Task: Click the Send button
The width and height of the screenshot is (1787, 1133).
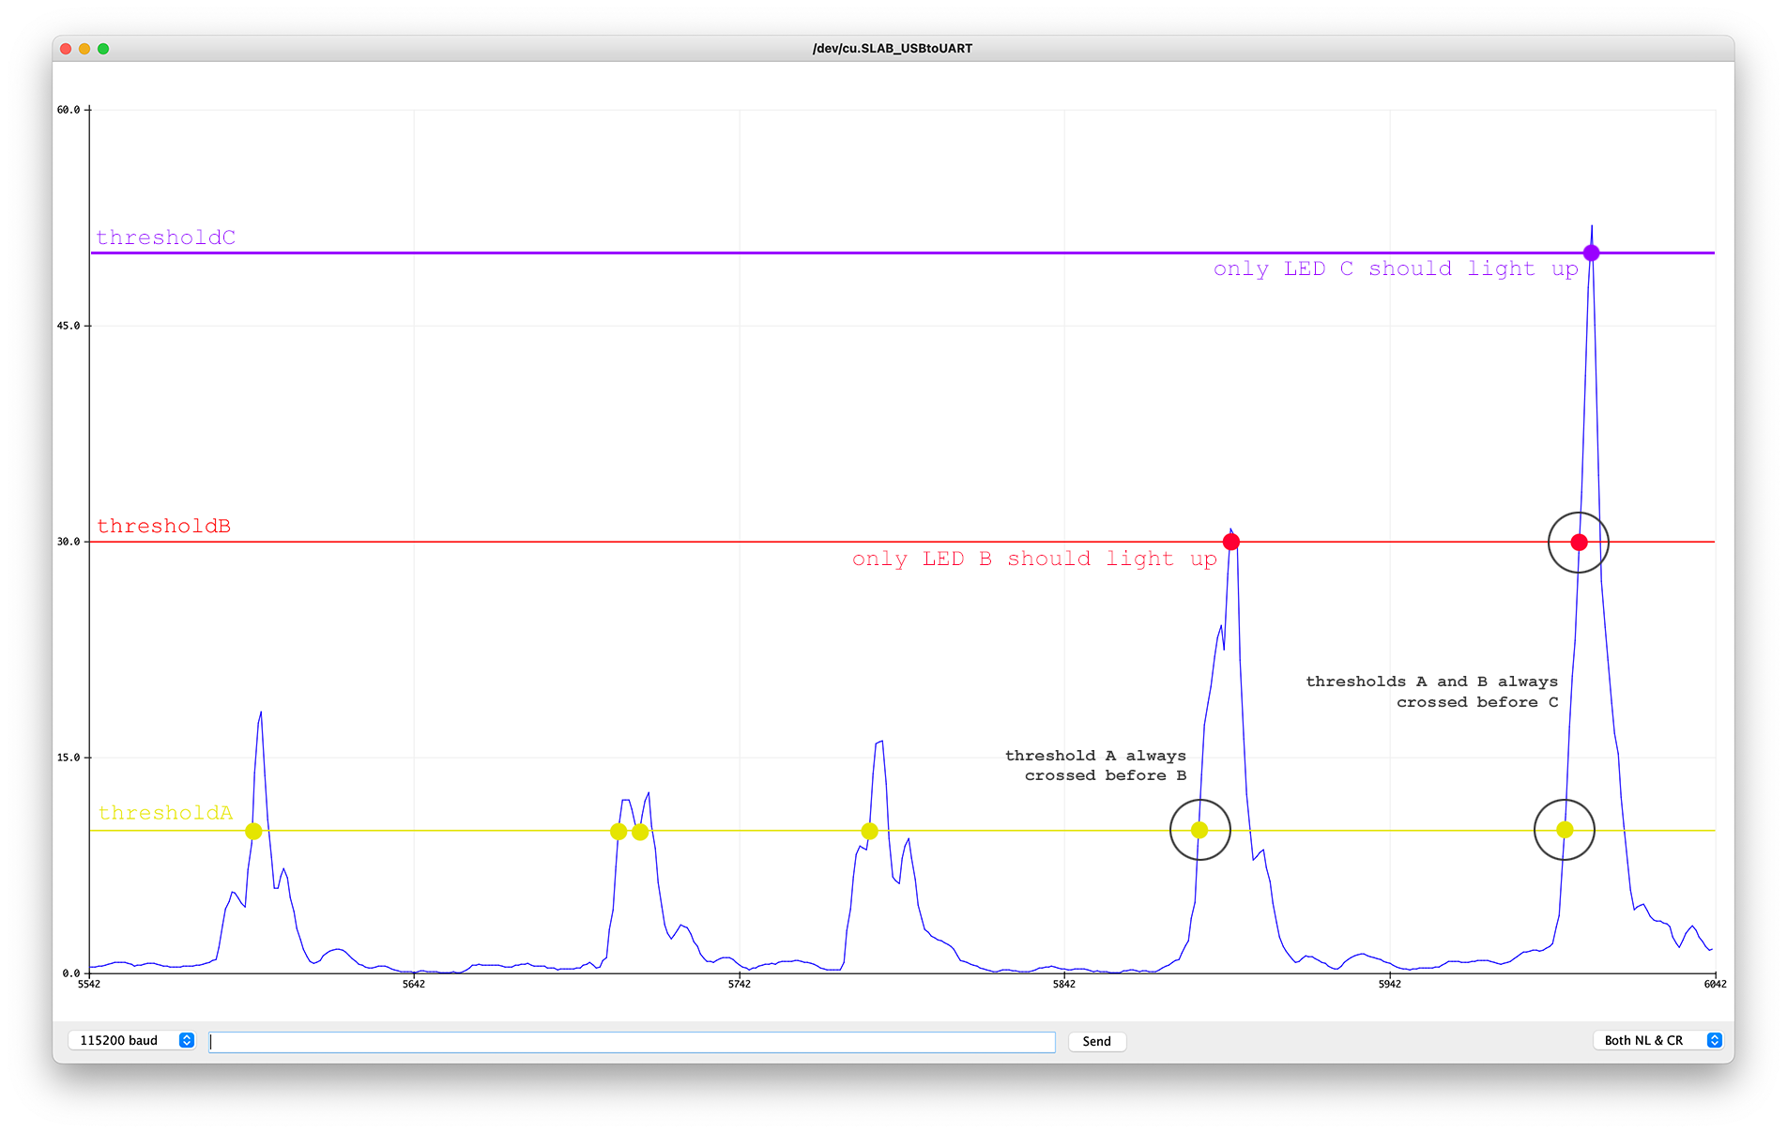Action: tap(1096, 1041)
